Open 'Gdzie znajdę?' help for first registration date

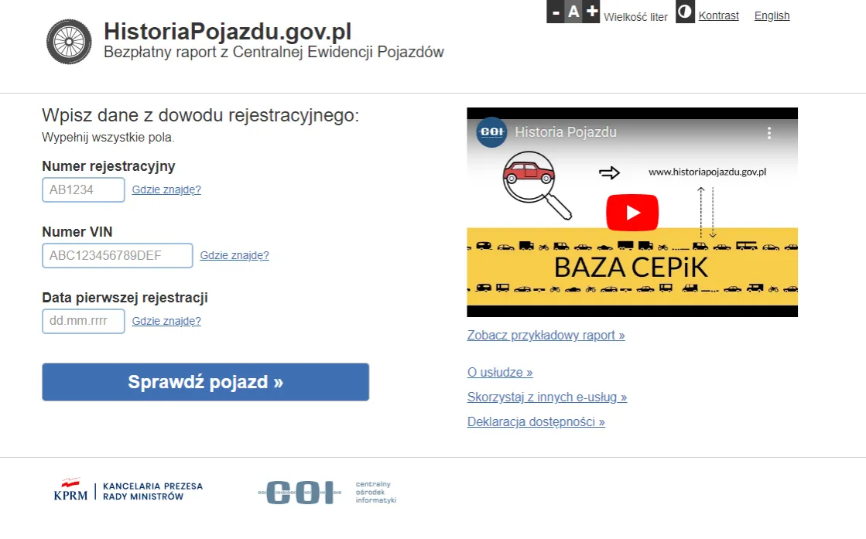point(166,321)
